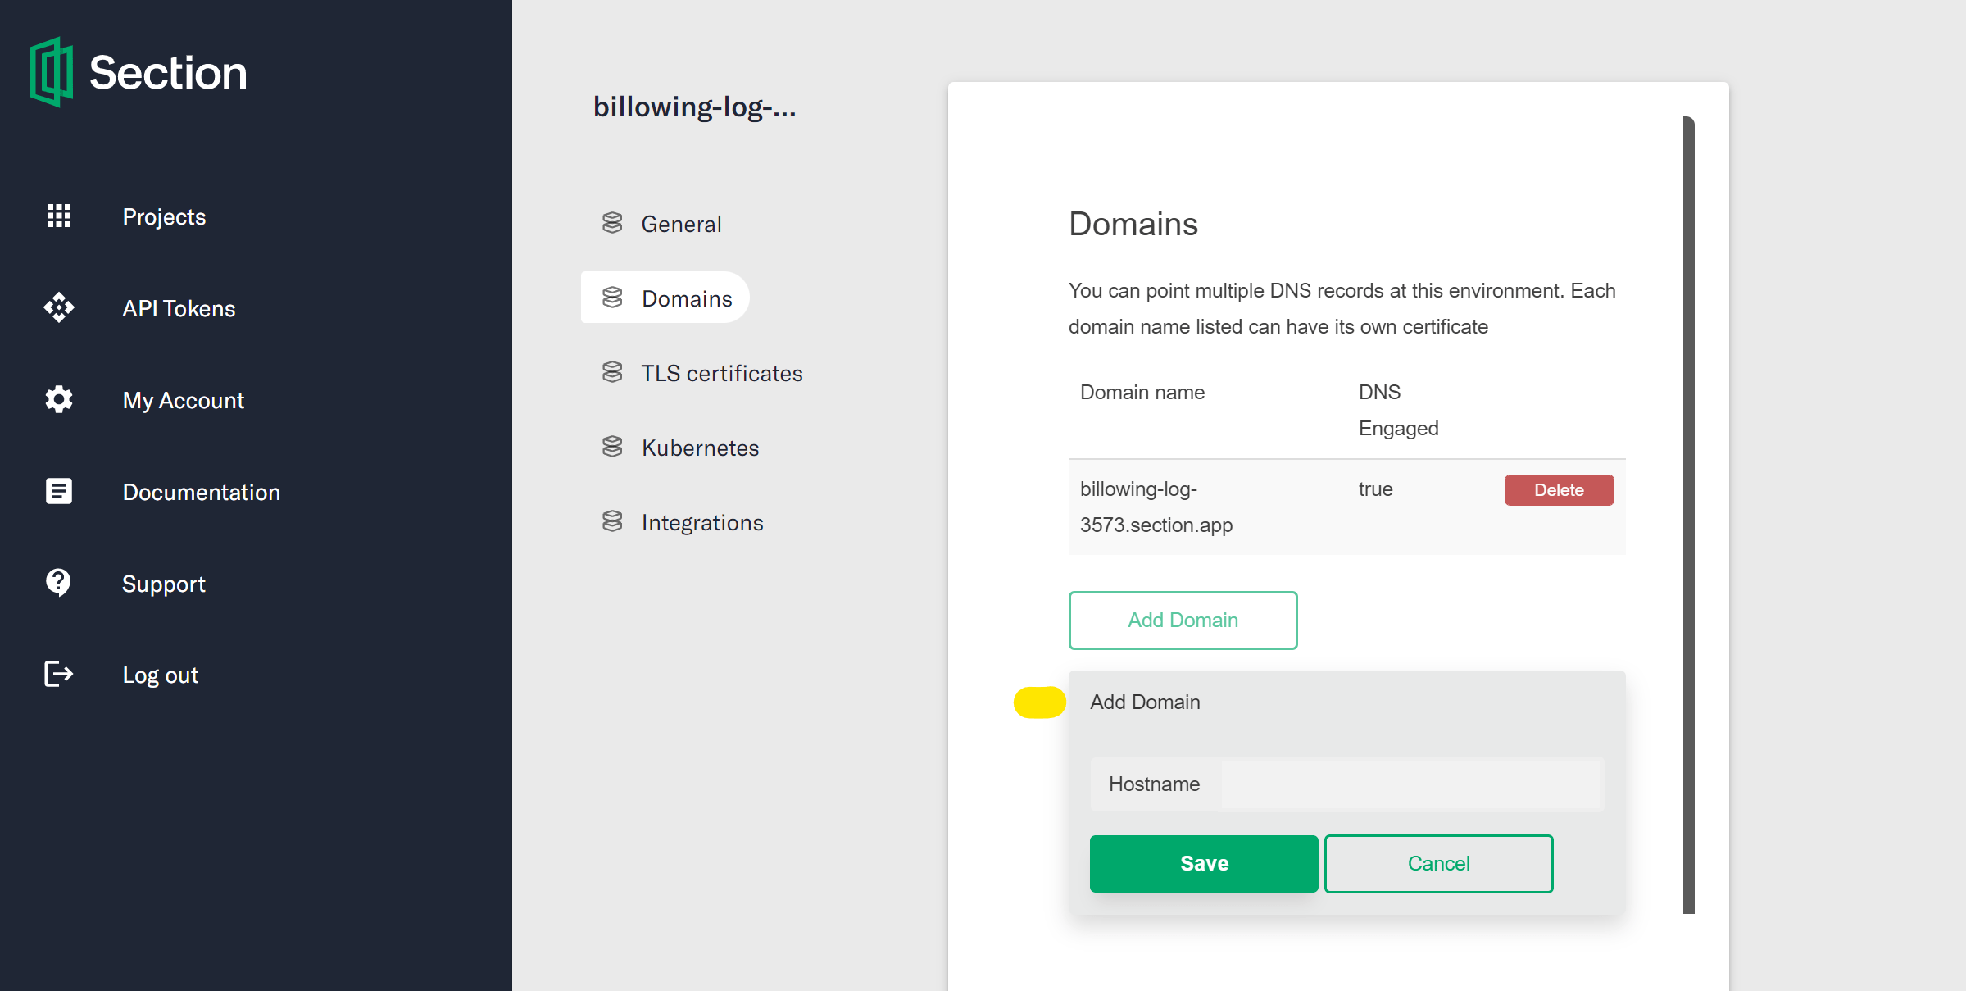The height and width of the screenshot is (991, 1966).
Task: Click the stack icon beside TLS certificates
Action: coord(612,372)
